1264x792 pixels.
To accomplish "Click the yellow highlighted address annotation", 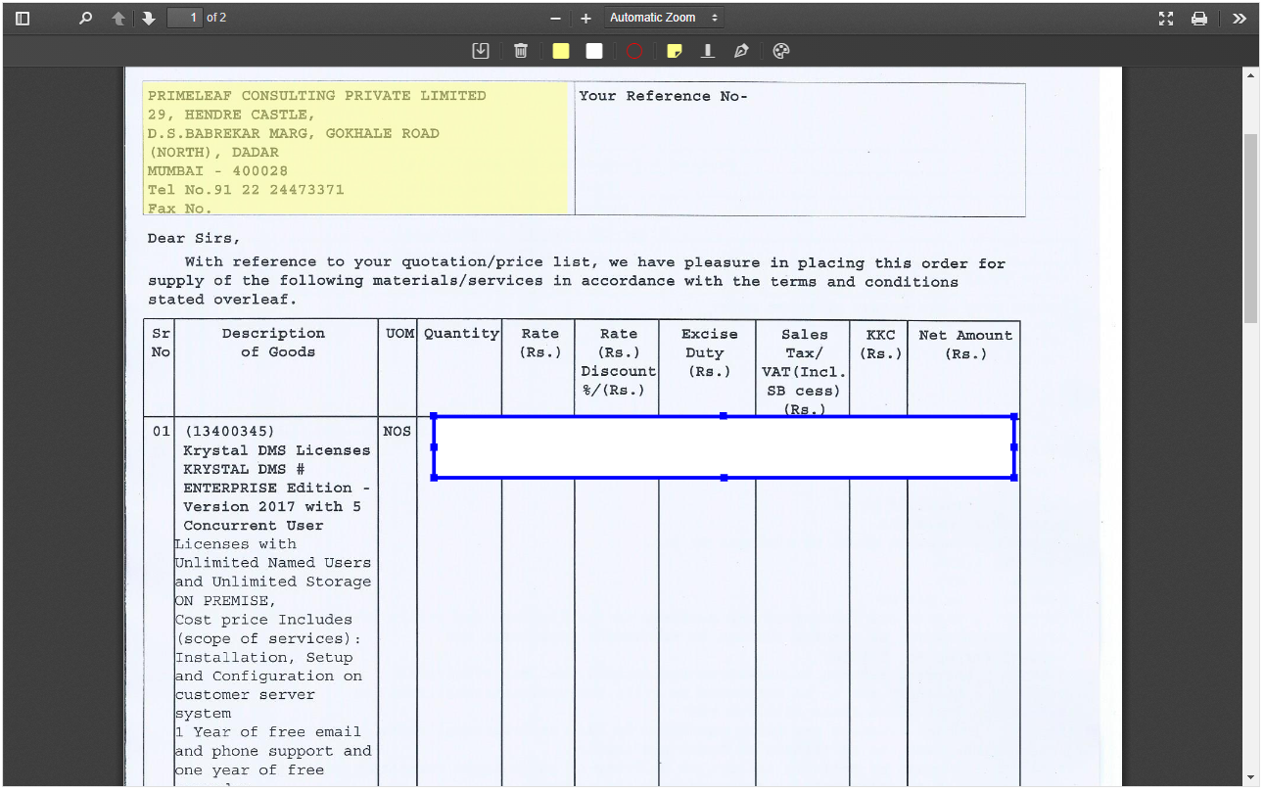I will pos(355,148).
